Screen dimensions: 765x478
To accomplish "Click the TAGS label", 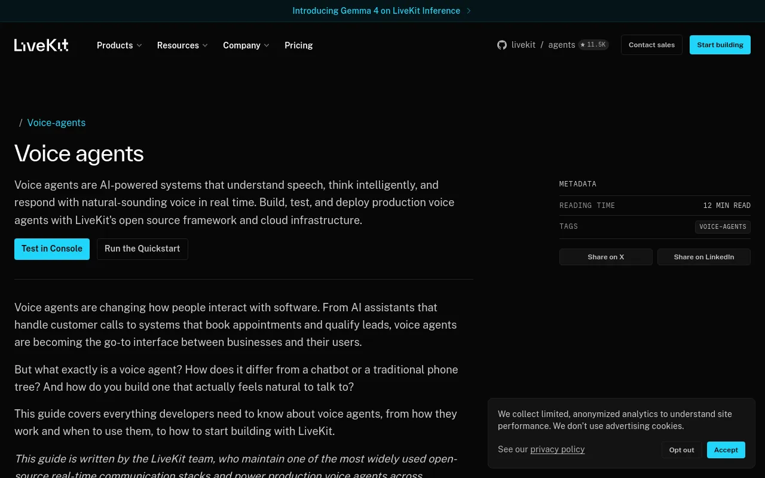I will point(568,226).
